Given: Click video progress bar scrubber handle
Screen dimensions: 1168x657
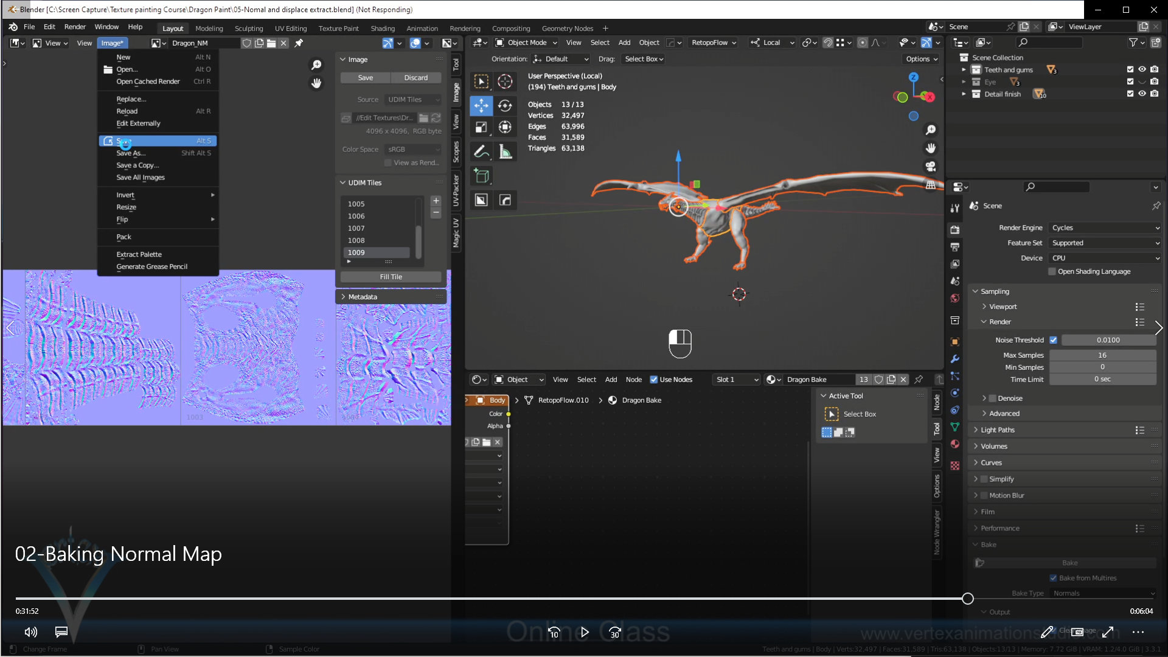Looking at the screenshot, I should pos(968,599).
